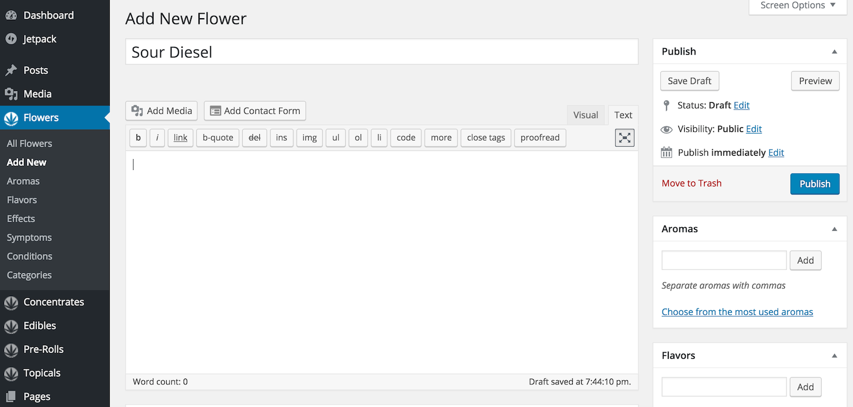Click Choose from the most used aromas
853x407 pixels.
(737, 312)
